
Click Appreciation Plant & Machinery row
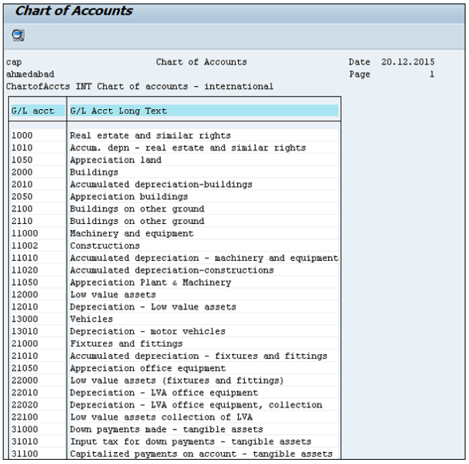click(150, 283)
